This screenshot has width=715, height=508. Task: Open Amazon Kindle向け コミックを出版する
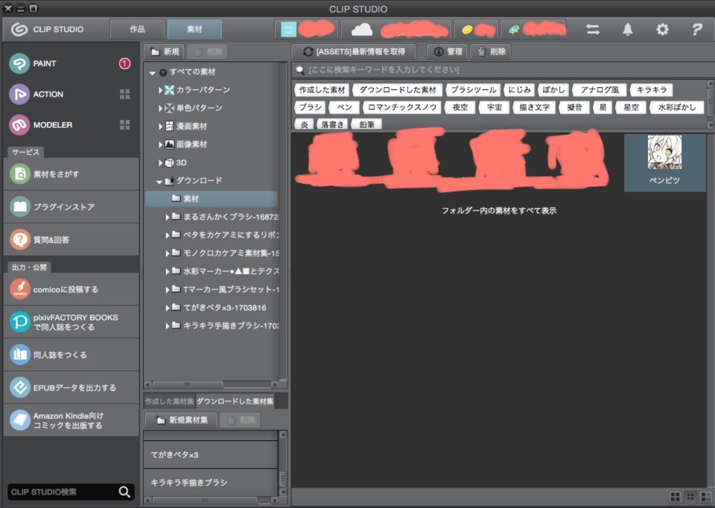pos(71,420)
